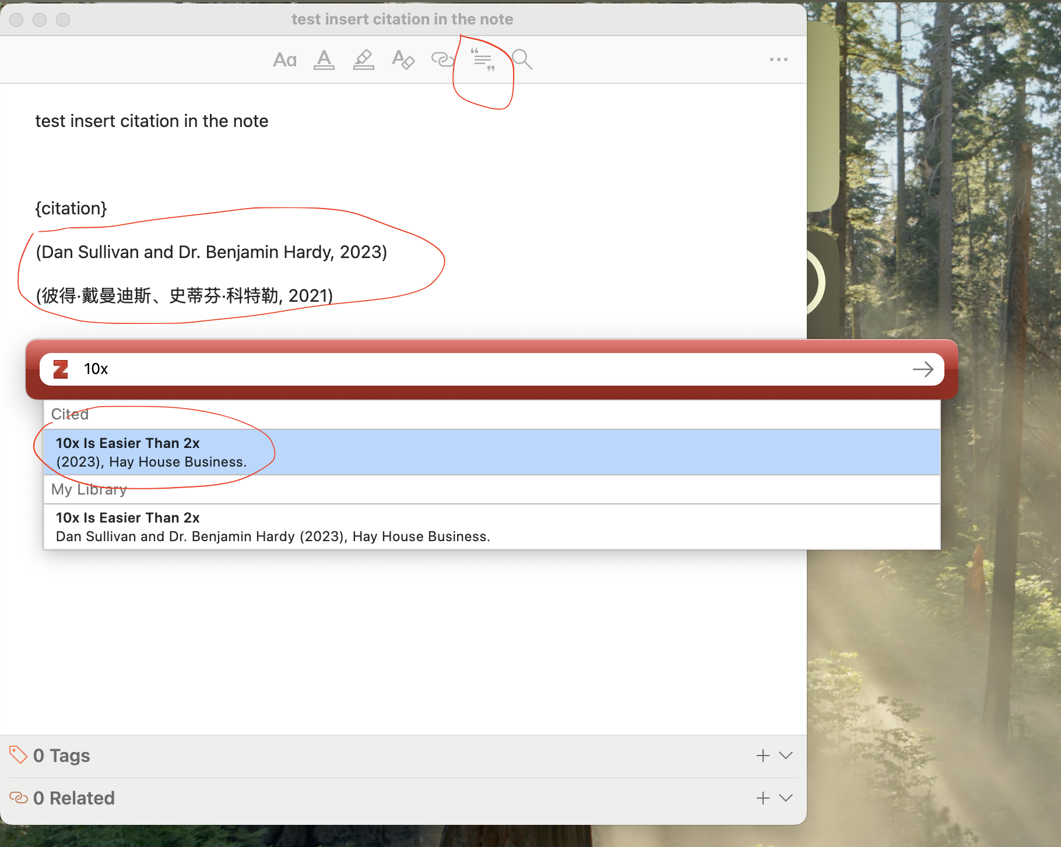Minimize the note window with the middle traffic light

pos(40,20)
